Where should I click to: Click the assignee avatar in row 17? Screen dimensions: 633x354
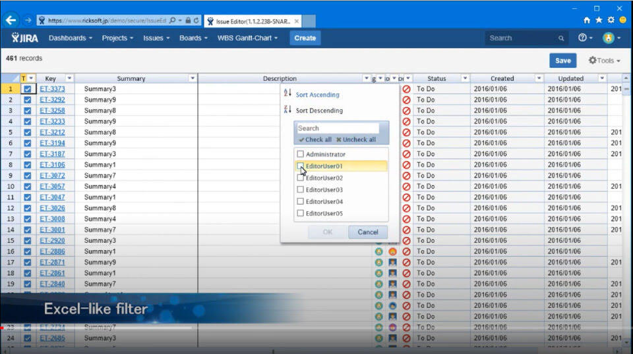(x=392, y=262)
